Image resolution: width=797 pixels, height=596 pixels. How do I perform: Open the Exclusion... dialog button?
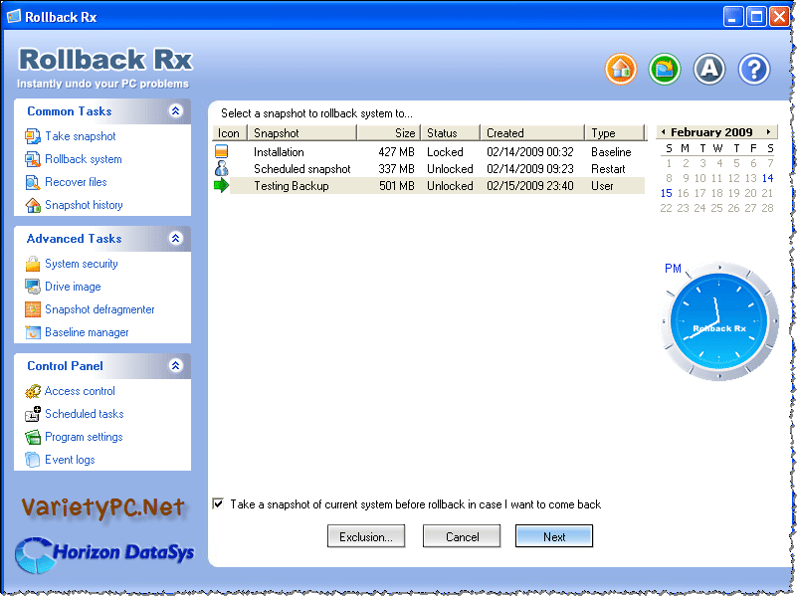pos(366,536)
